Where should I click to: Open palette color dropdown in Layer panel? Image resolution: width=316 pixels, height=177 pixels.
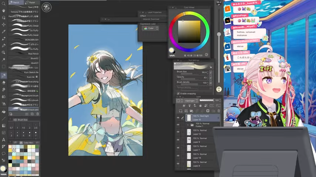tap(179, 101)
